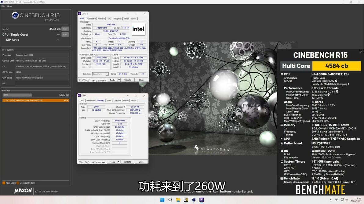Open the volume tray icon
This screenshot has width=364, height=204.
pyautogui.click(x=346, y=200)
